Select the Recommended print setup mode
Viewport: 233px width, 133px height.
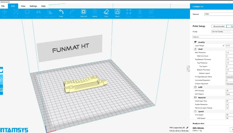pos(219,26)
